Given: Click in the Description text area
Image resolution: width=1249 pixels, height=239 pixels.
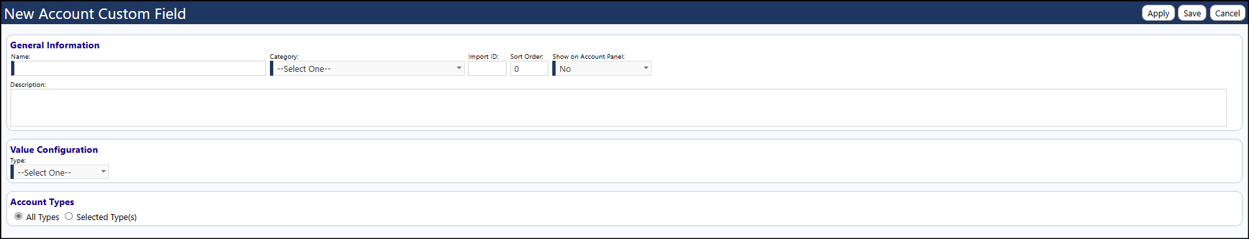Looking at the screenshot, I should pos(618,108).
